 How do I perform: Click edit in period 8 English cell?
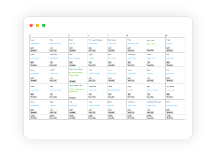168,48
